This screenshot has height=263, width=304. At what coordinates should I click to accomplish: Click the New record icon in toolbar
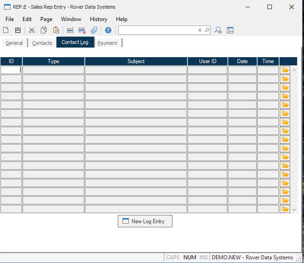[6, 30]
